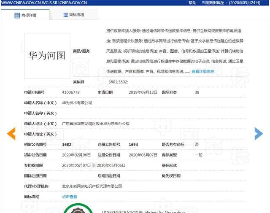This screenshot has width=270, height=213.
Task: Click the 优先权日期 label
Action: pos(171,176)
